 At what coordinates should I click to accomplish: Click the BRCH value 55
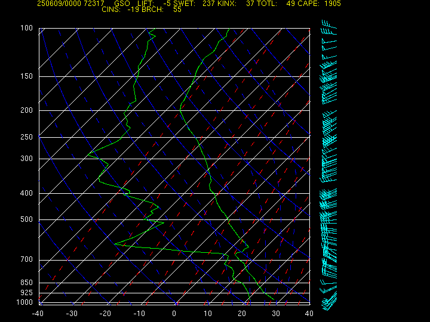[x=177, y=10]
